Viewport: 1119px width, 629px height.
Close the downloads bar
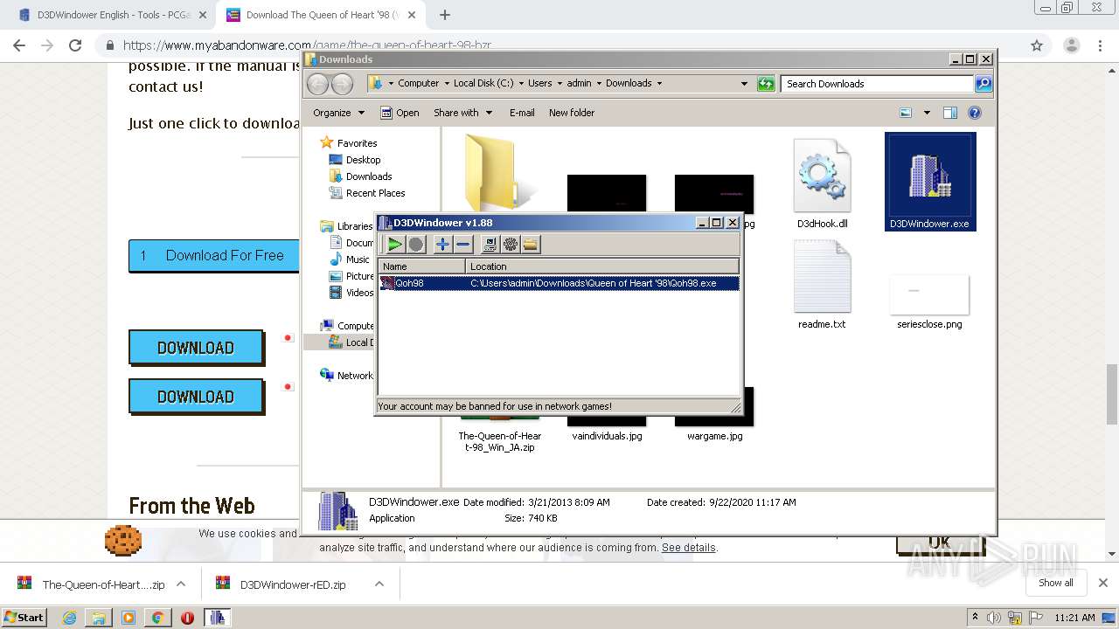[x=1102, y=583]
